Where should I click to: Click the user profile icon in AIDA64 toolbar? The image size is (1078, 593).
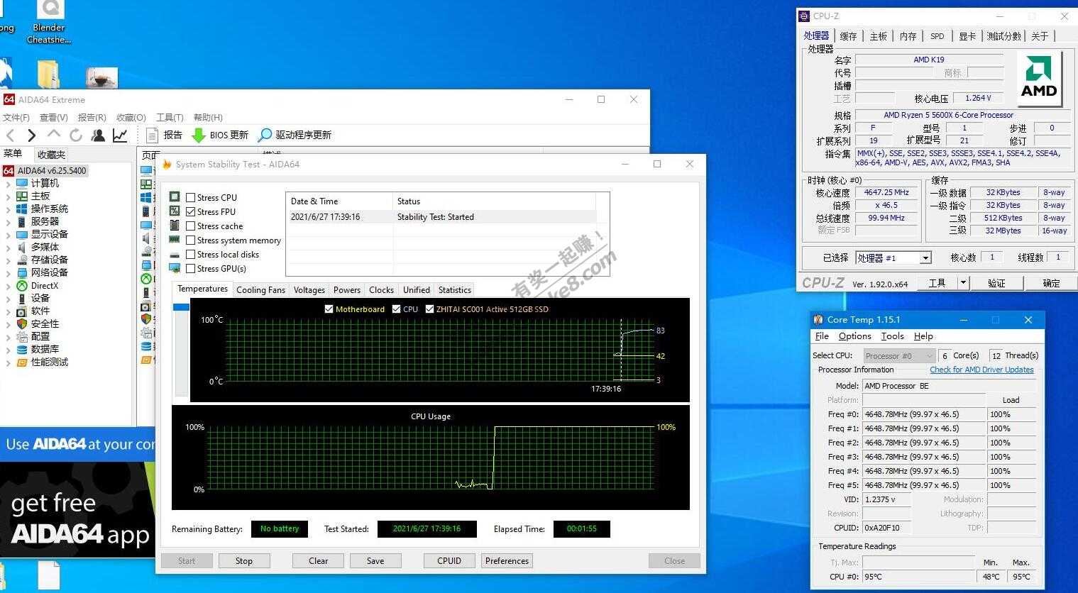point(98,135)
